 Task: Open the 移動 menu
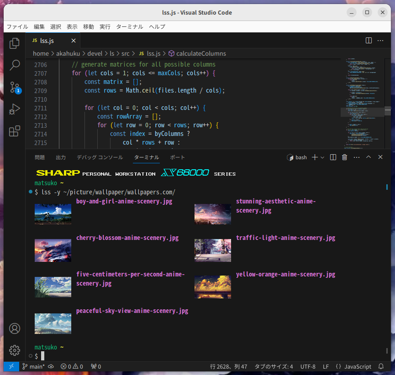point(89,26)
